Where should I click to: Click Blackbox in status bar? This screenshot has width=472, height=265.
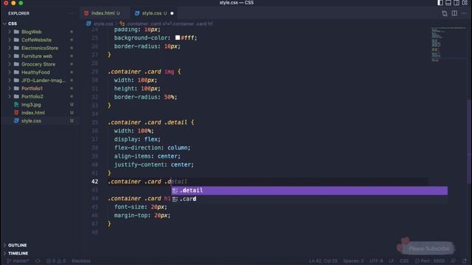click(x=81, y=261)
